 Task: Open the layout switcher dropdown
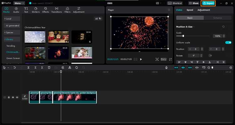coord(159,3)
